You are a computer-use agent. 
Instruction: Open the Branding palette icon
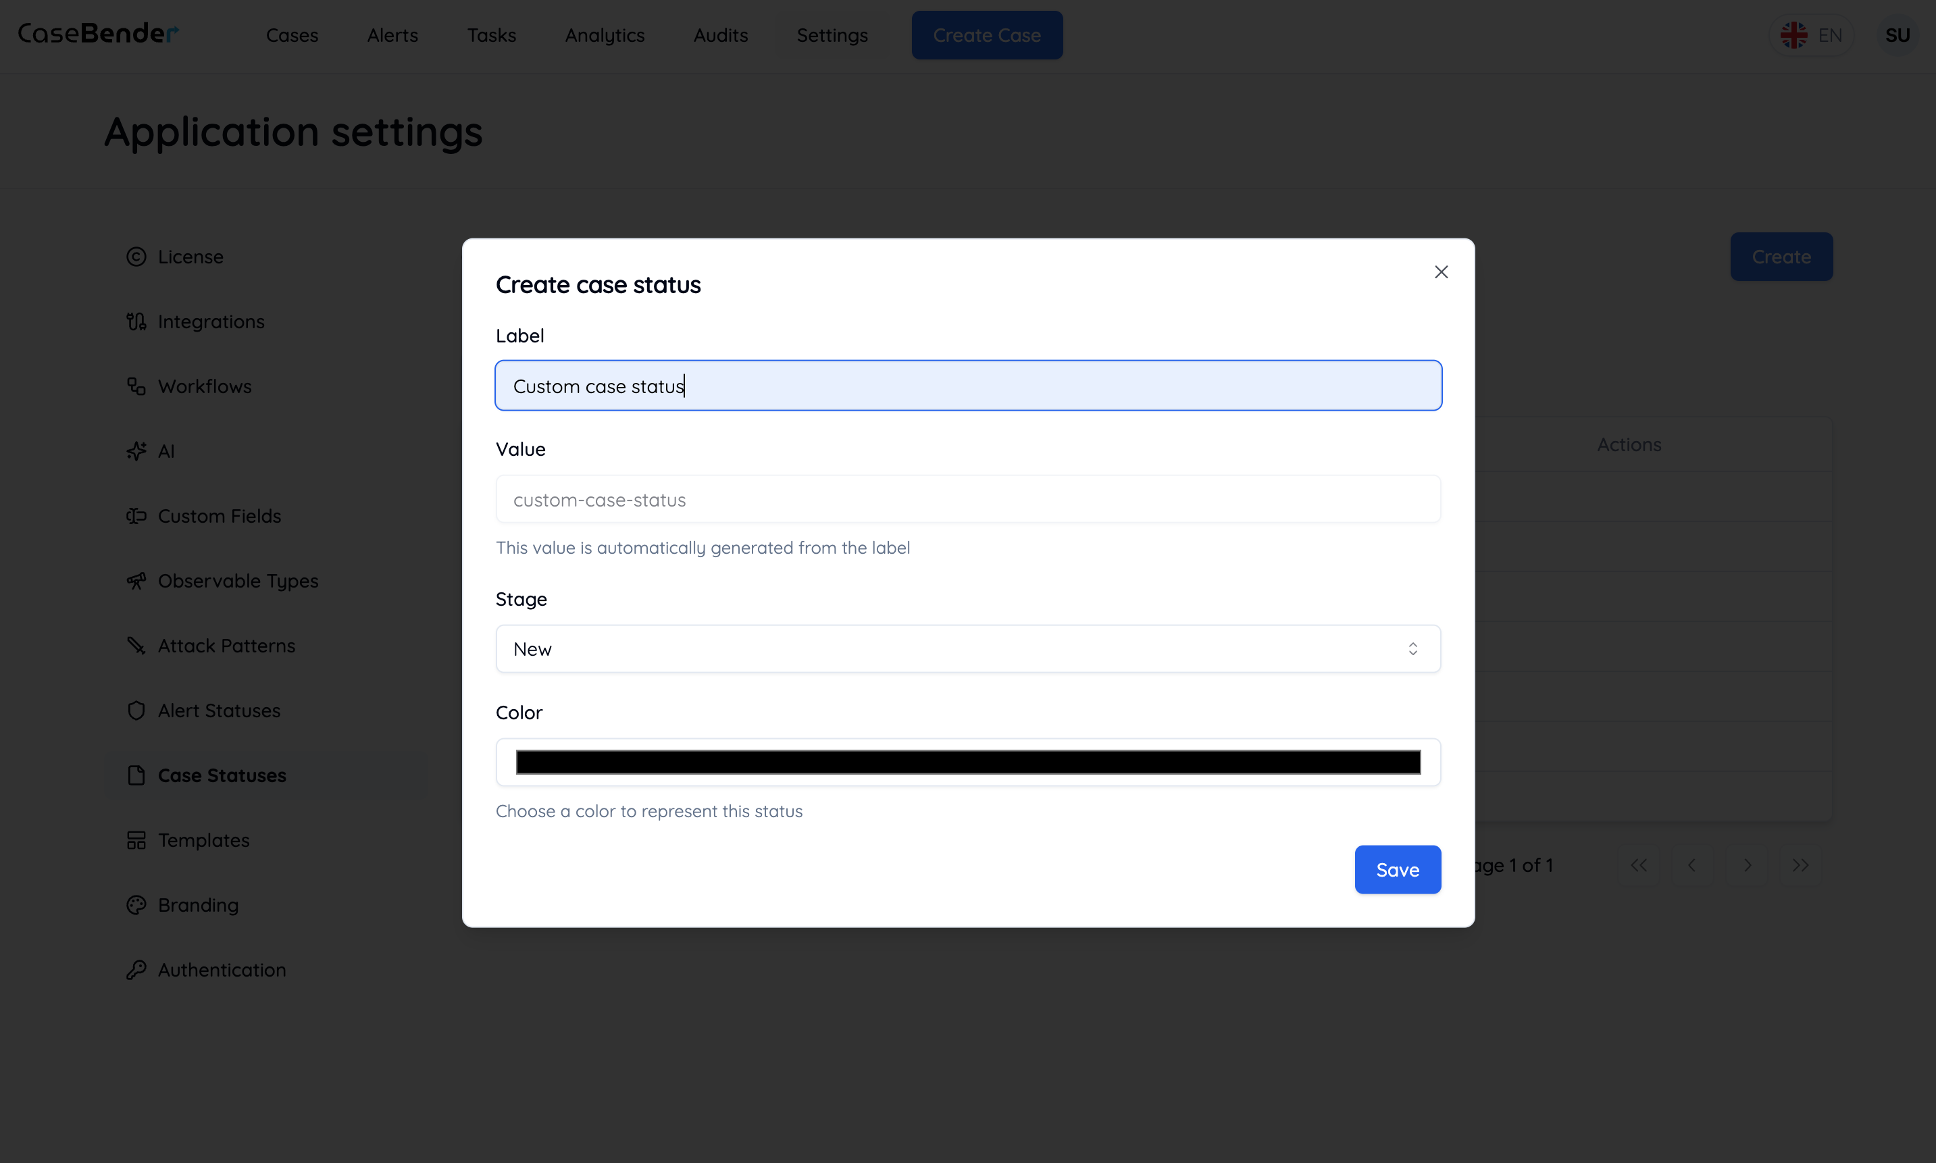136,904
